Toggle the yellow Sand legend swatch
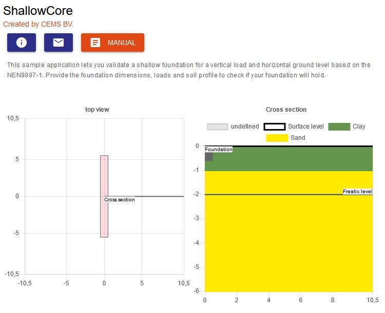The image size is (385, 313). coord(277,138)
